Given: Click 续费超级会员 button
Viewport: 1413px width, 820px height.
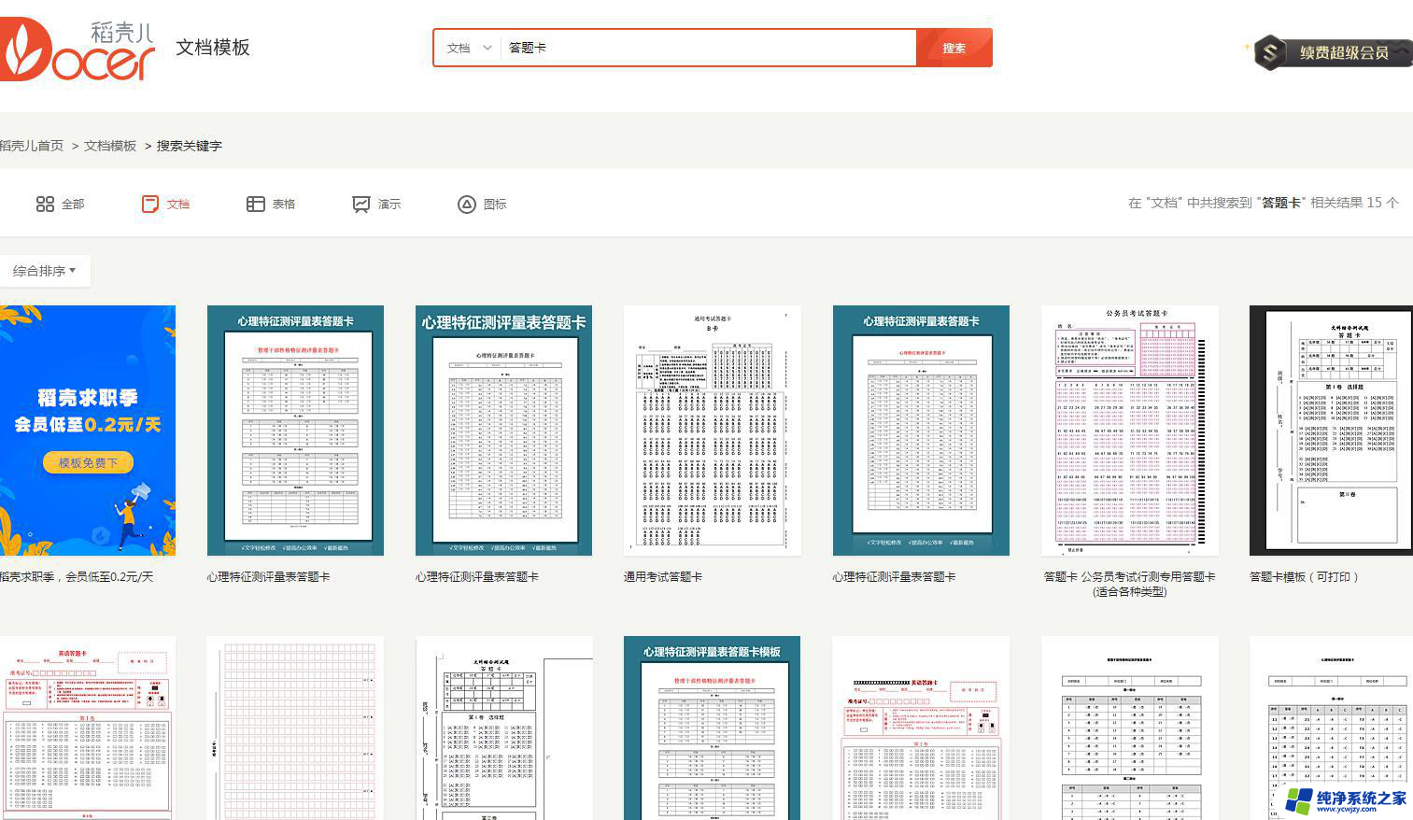Looking at the screenshot, I should (x=1334, y=52).
